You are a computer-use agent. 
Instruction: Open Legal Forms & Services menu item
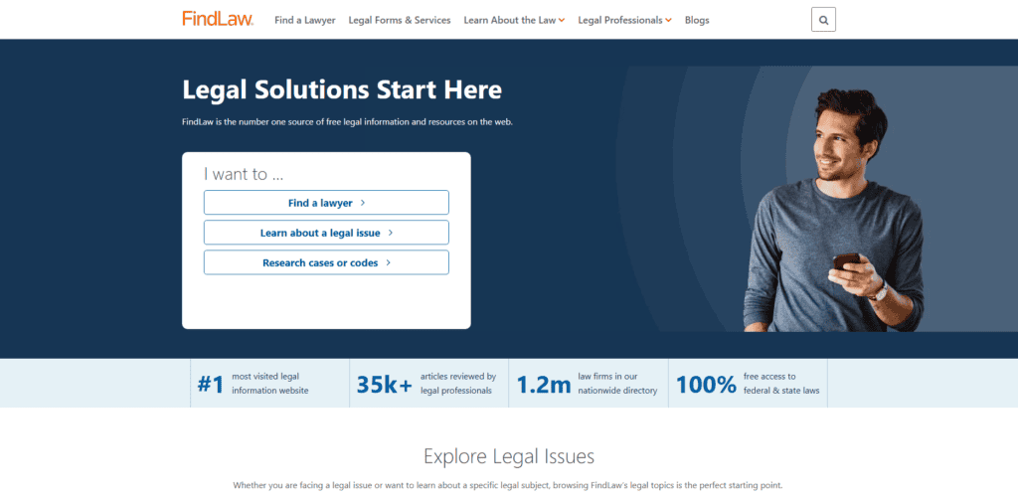(x=400, y=20)
